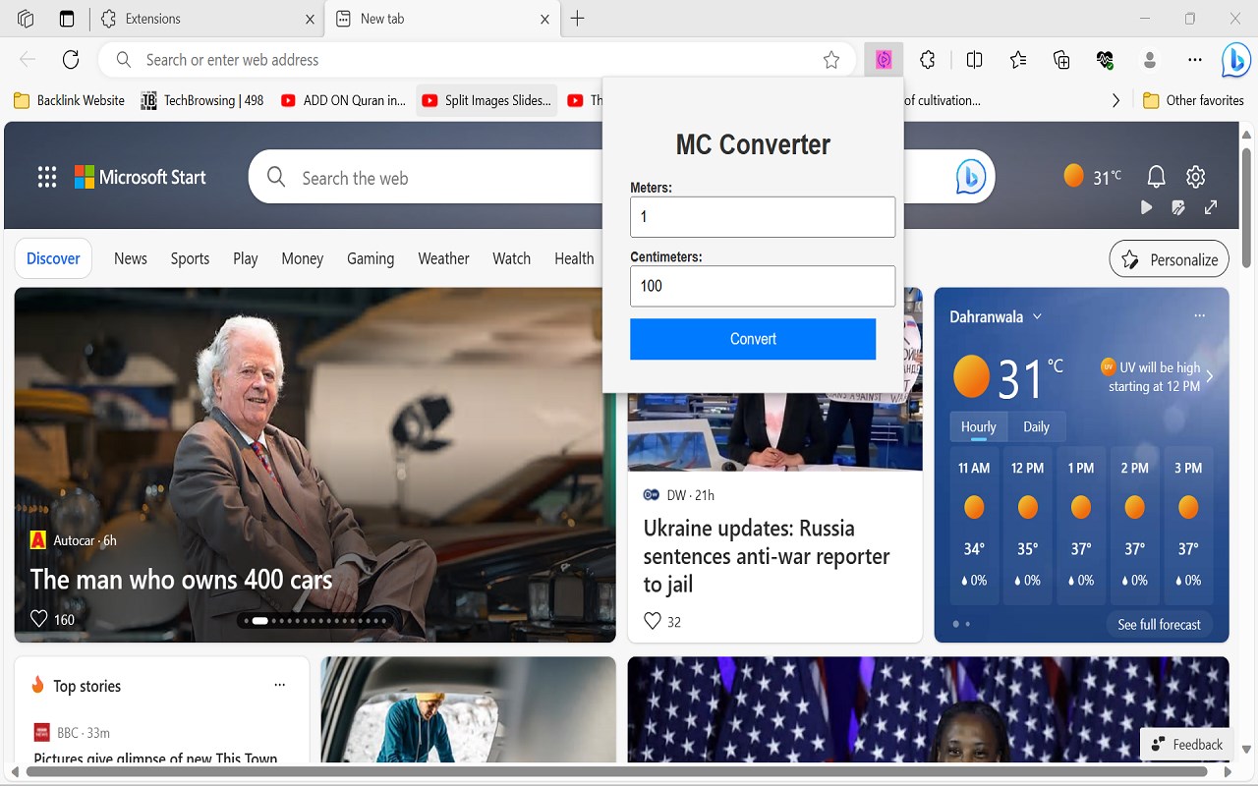The image size is (1258, 786).
Task: Click the Feedback button
Action: pyautogui.click(x=1186, y=745)
